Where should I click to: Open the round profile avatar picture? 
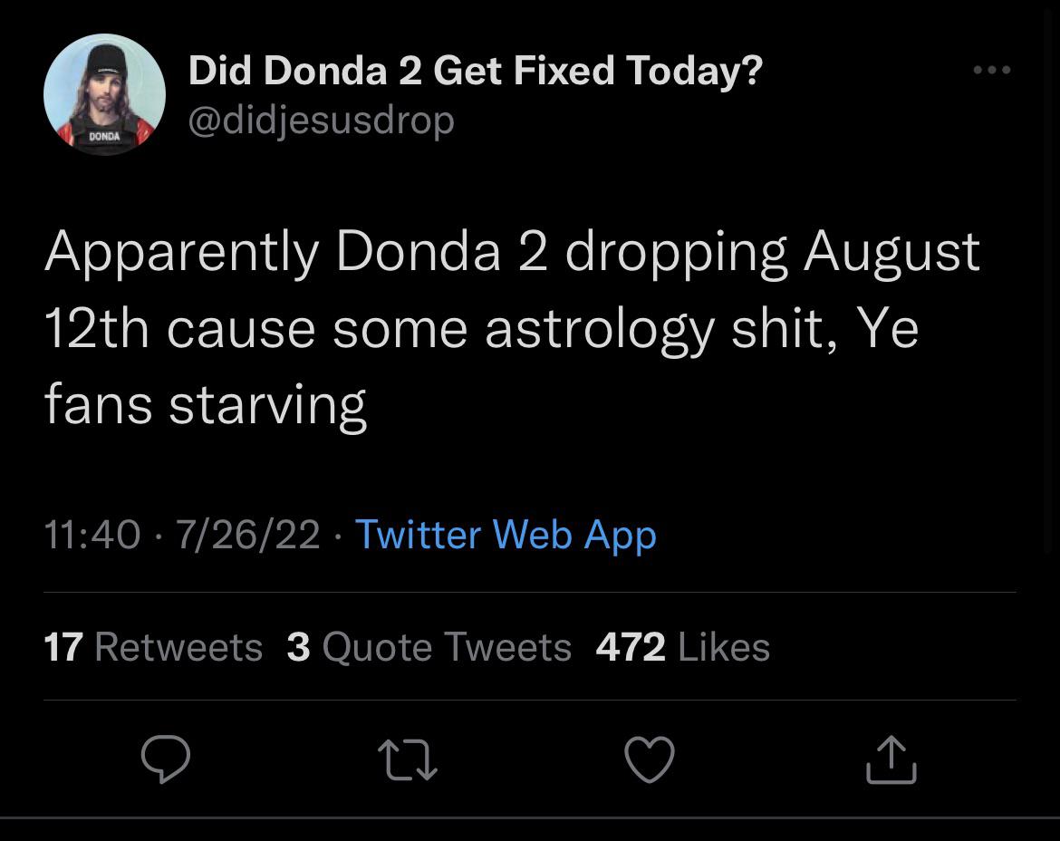click(104, 95)
